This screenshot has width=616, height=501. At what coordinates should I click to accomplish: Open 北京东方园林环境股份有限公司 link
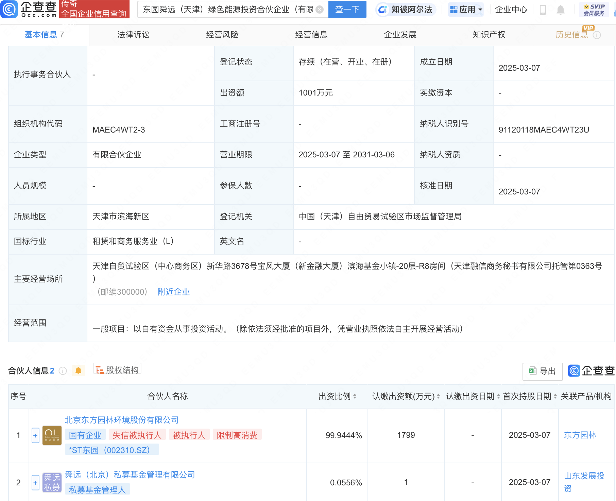click(122, 420)
